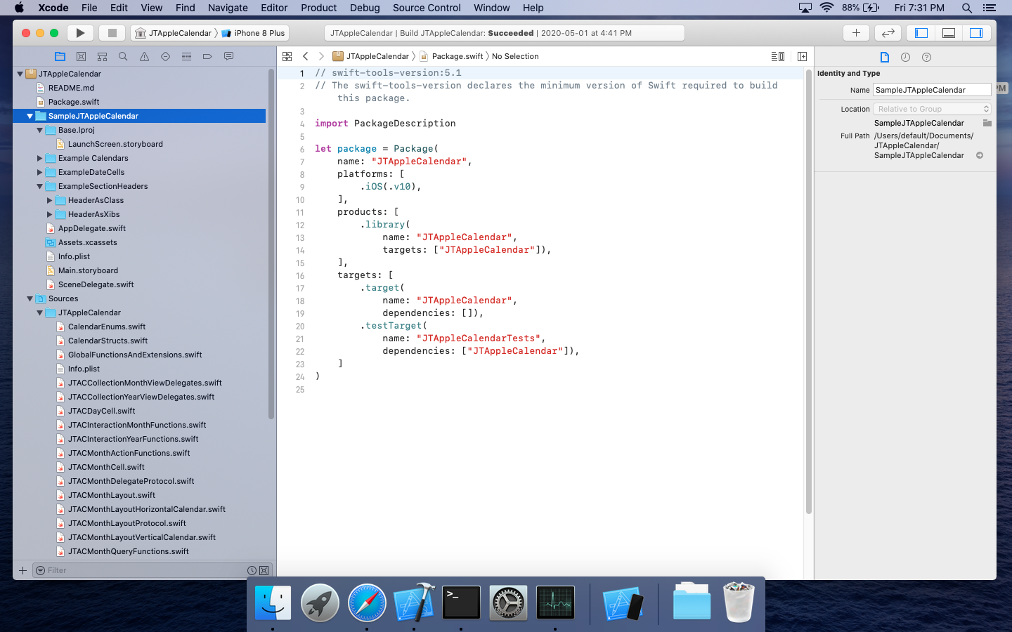Open Launchpad from the Dock
Screen dimensions: 1012x632
(x=320, y=603)
